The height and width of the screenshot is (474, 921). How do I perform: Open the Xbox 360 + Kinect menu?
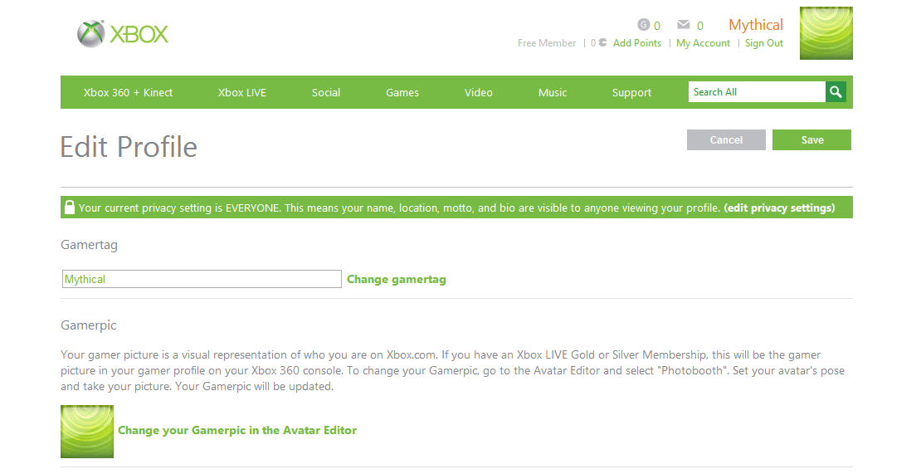click(x=128, y=92)
